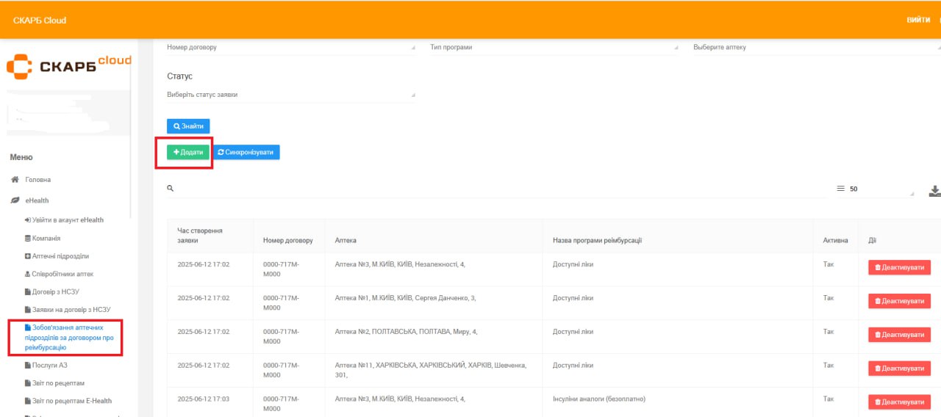Open Компанія in the sidebar

point(46,239)
